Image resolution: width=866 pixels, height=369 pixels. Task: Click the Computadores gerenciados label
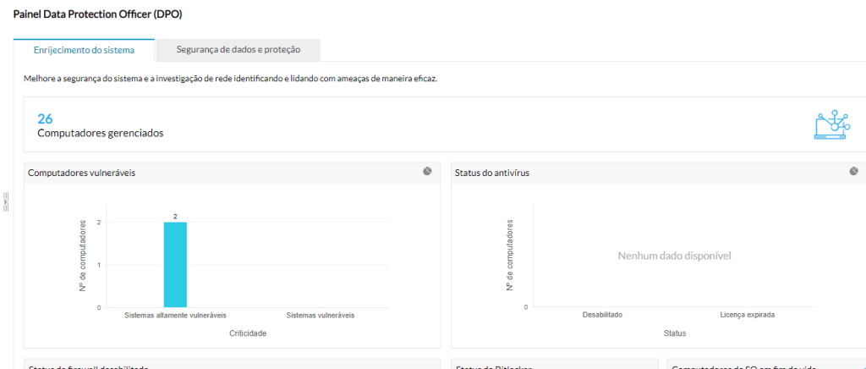[x=100, y=133]
